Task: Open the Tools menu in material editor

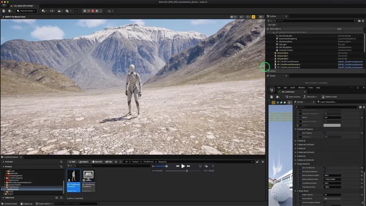Action: pyautogui.click(x=311, y=87)
